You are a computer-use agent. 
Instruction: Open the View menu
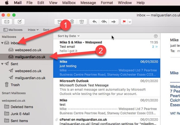click(53, 3)
